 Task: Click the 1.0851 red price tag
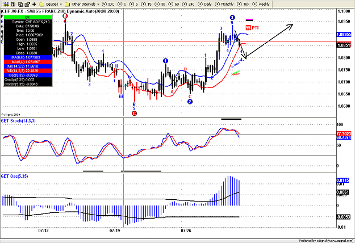coord(344,45)
